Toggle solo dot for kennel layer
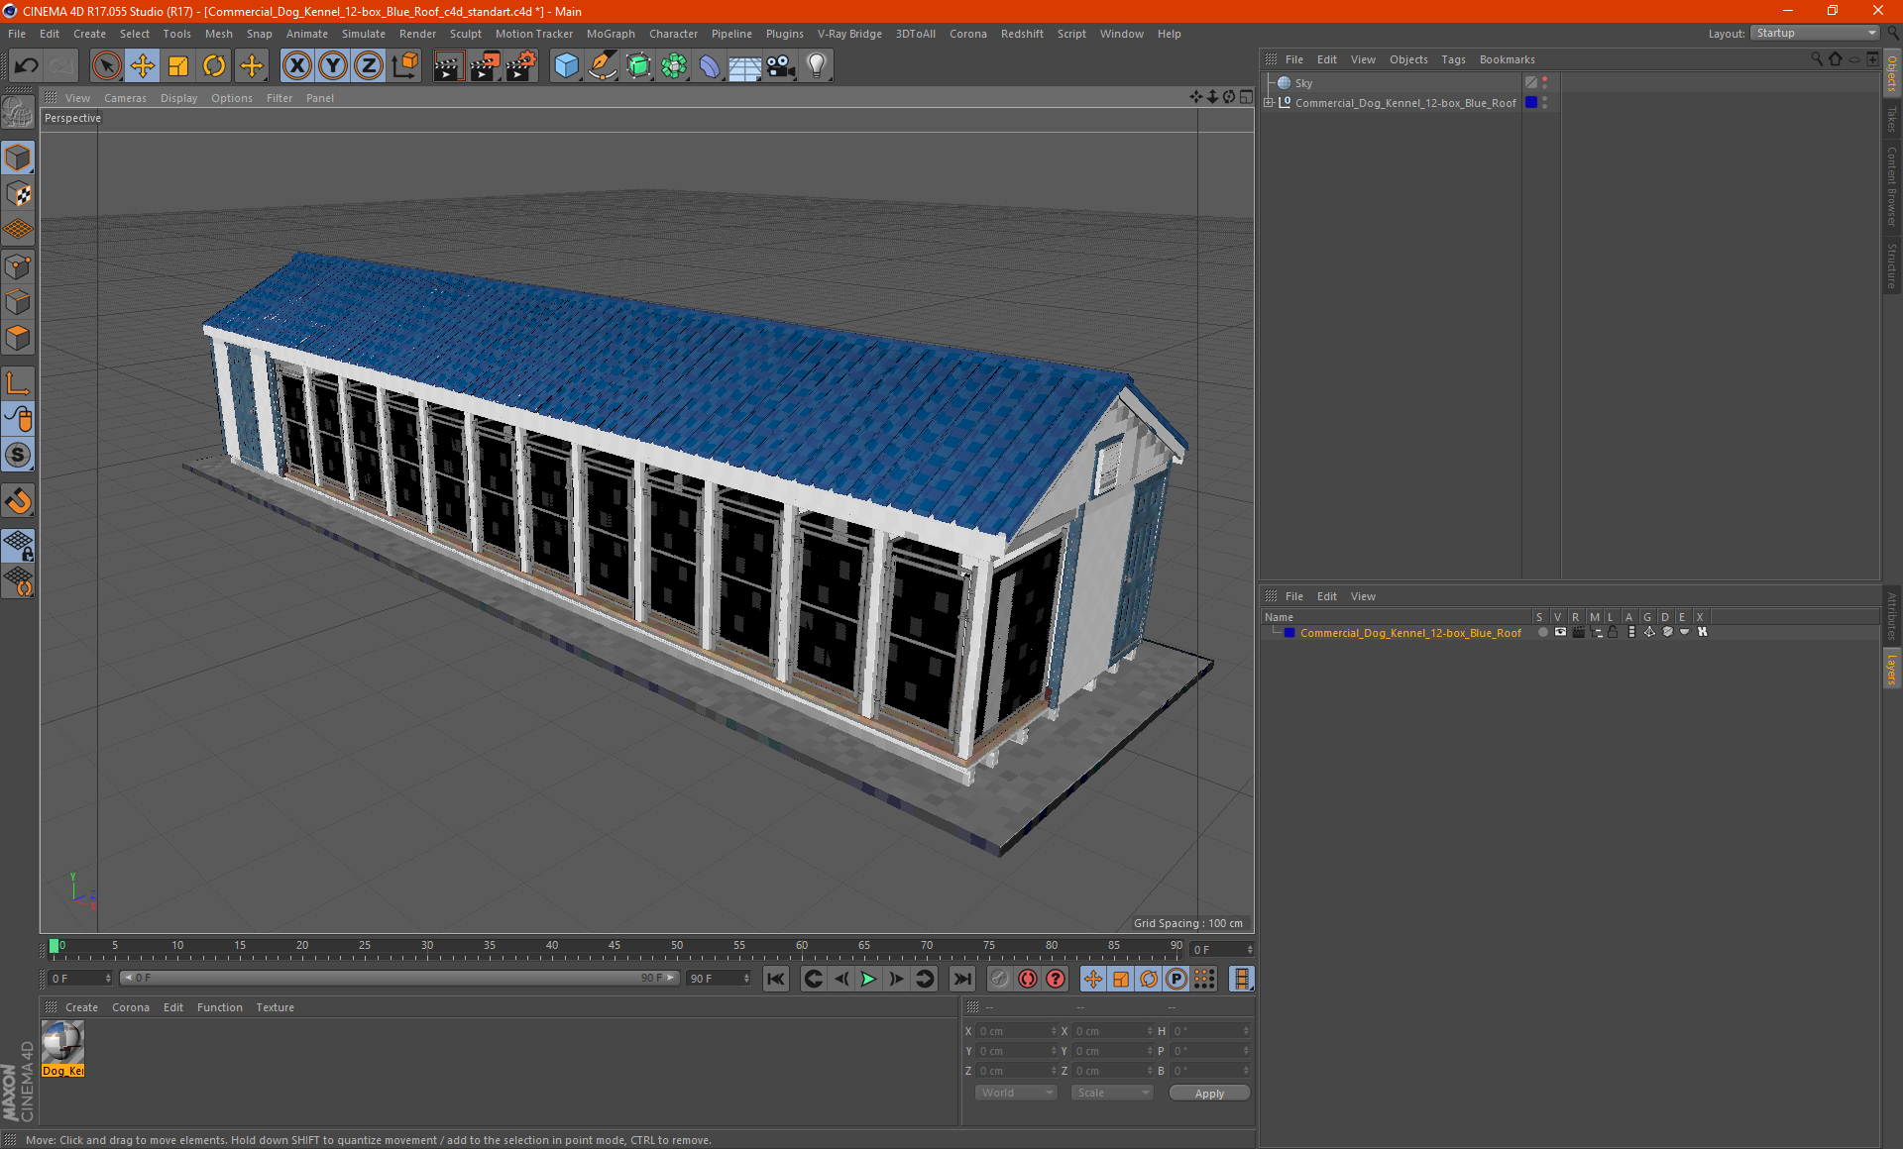1903x1149 pixels. click(1542, 632)
